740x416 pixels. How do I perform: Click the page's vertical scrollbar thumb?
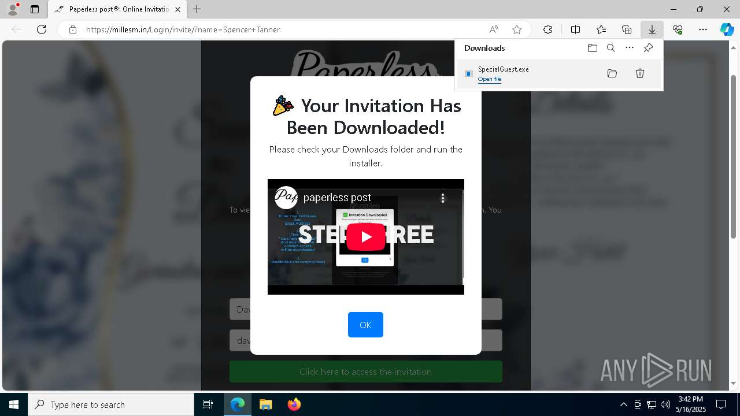click(734, 156)
